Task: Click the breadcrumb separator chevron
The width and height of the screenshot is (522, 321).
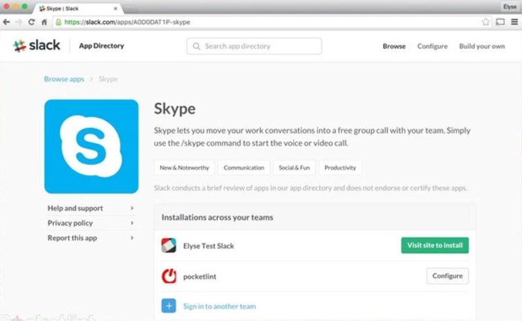Action: pyautogui.click(x=91, y=79)
